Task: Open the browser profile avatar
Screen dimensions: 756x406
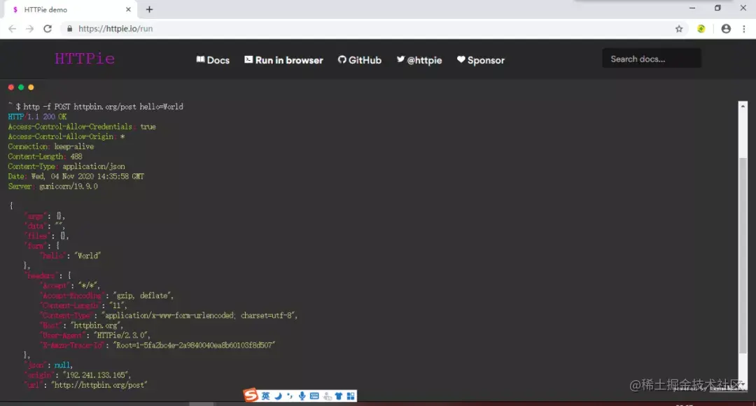Action: coord(726,29)
